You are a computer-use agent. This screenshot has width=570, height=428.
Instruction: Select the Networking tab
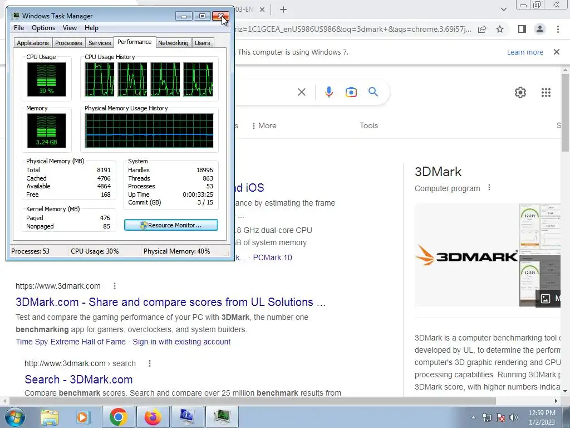(x=173, y=43)
